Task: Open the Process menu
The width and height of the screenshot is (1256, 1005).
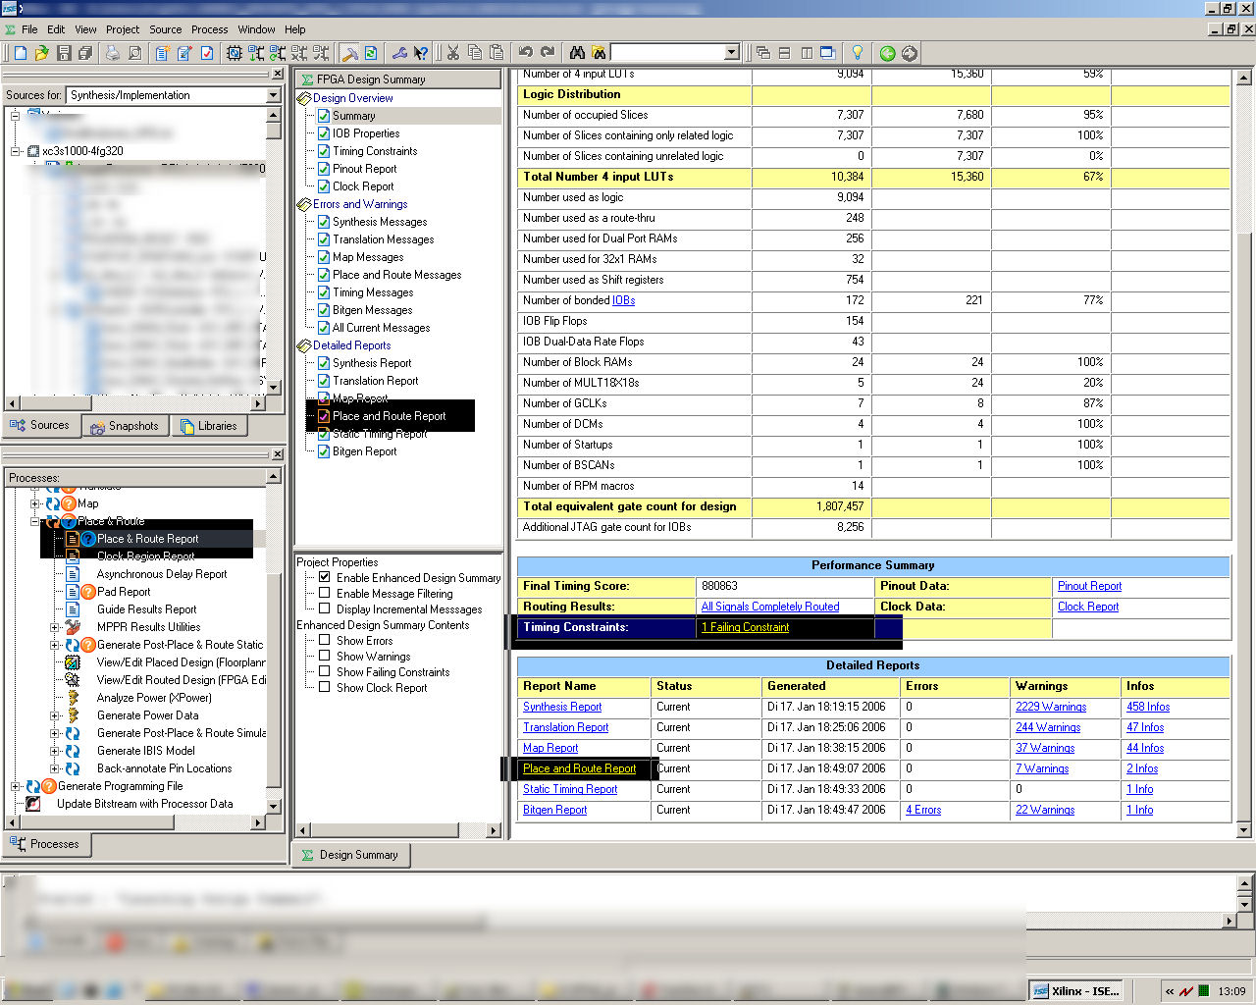Action: 209,29
